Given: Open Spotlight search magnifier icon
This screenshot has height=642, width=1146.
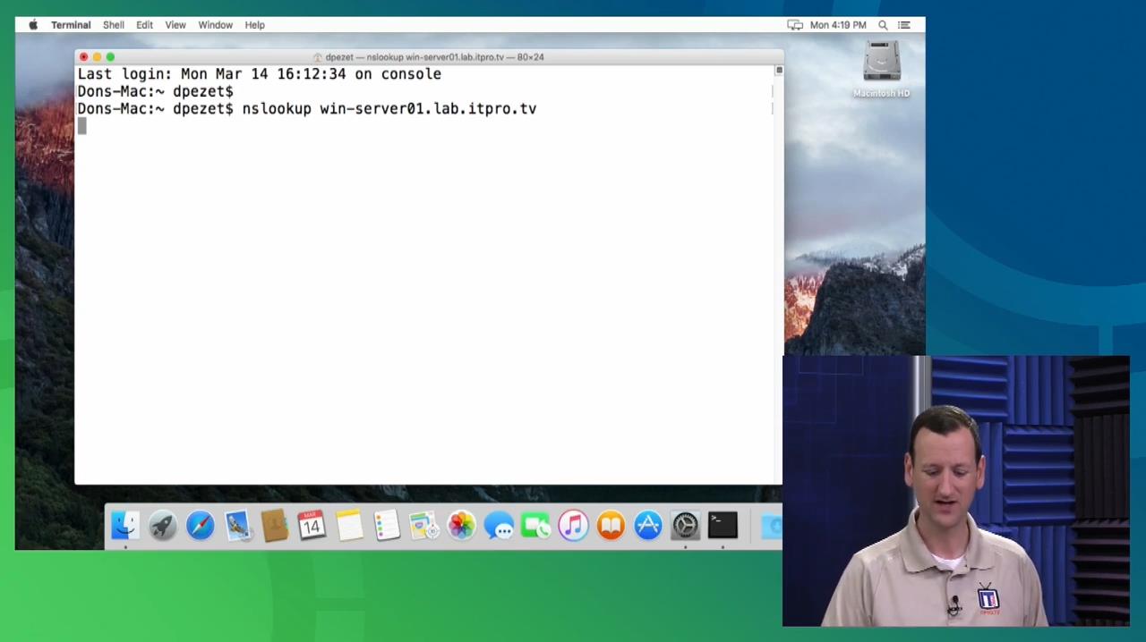Looking at the screenshot, I should tap(883, 25).
